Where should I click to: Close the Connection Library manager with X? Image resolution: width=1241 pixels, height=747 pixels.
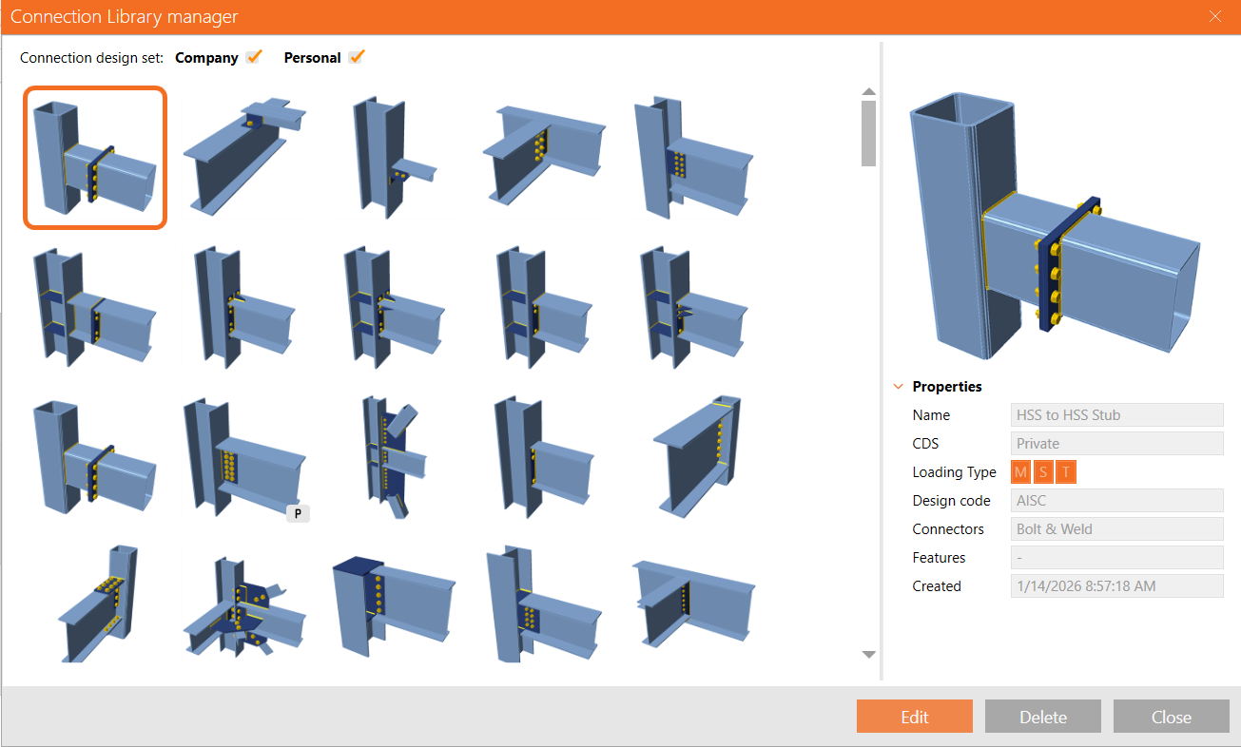point(1215,16)
